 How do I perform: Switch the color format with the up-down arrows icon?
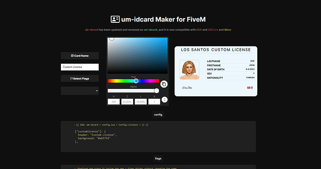point(164,100)
